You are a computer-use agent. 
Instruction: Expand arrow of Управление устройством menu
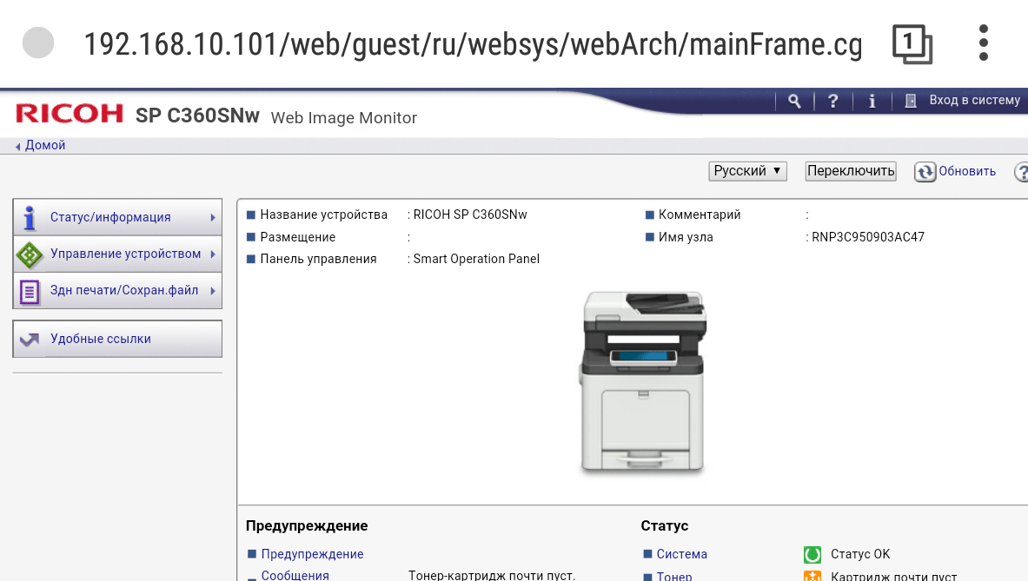pos(213,254)
